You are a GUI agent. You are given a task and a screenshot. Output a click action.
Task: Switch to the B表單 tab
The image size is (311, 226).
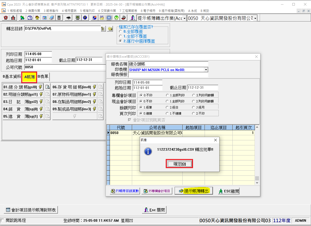tap(43, 76)
